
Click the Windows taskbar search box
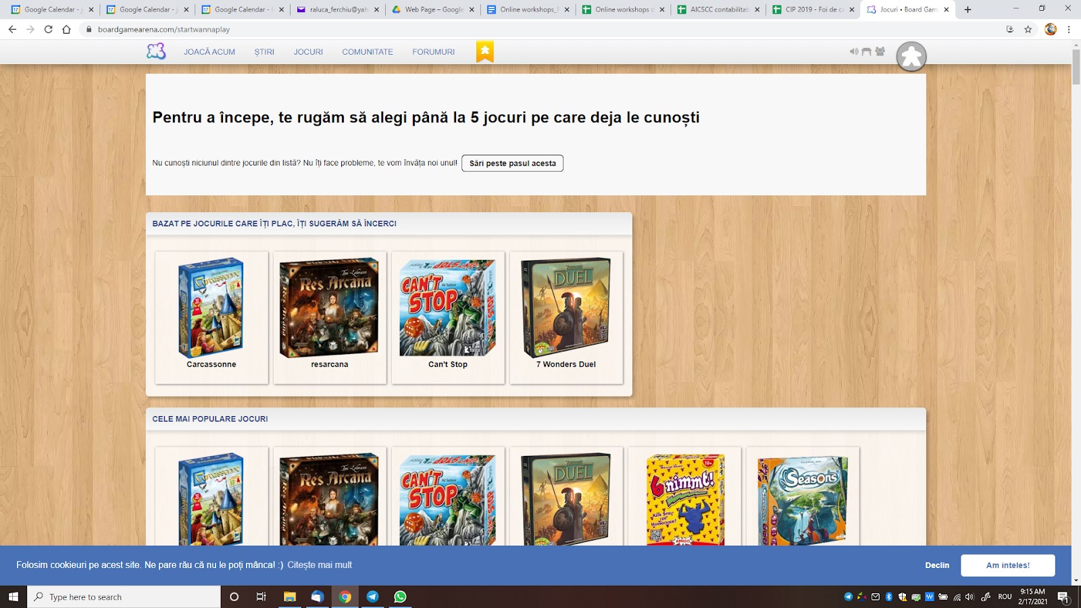point(124,597)
